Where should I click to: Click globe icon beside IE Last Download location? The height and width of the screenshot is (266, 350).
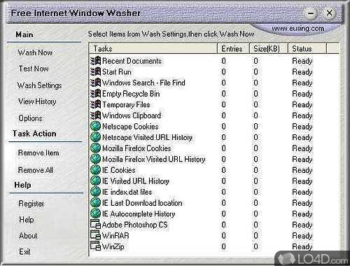point(95,203)
